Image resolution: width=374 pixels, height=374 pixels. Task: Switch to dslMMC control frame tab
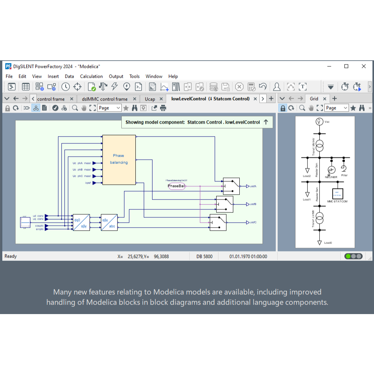click(105, 99)
